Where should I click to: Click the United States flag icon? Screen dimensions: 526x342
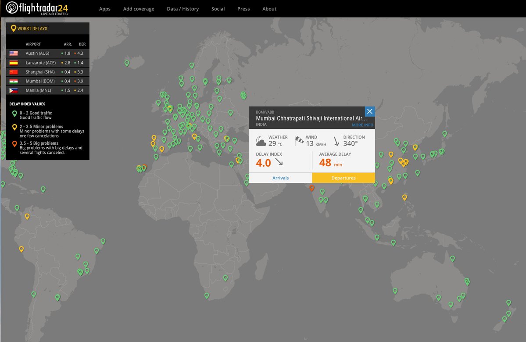14,53
